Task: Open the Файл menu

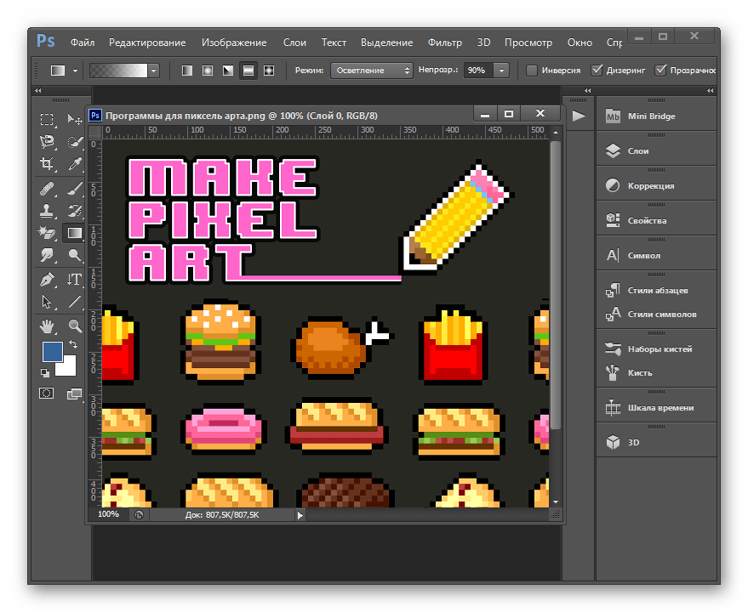Action: click(x=83, y=42)
